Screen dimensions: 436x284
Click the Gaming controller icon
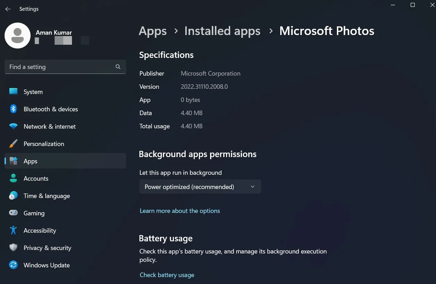coord(13,213)
